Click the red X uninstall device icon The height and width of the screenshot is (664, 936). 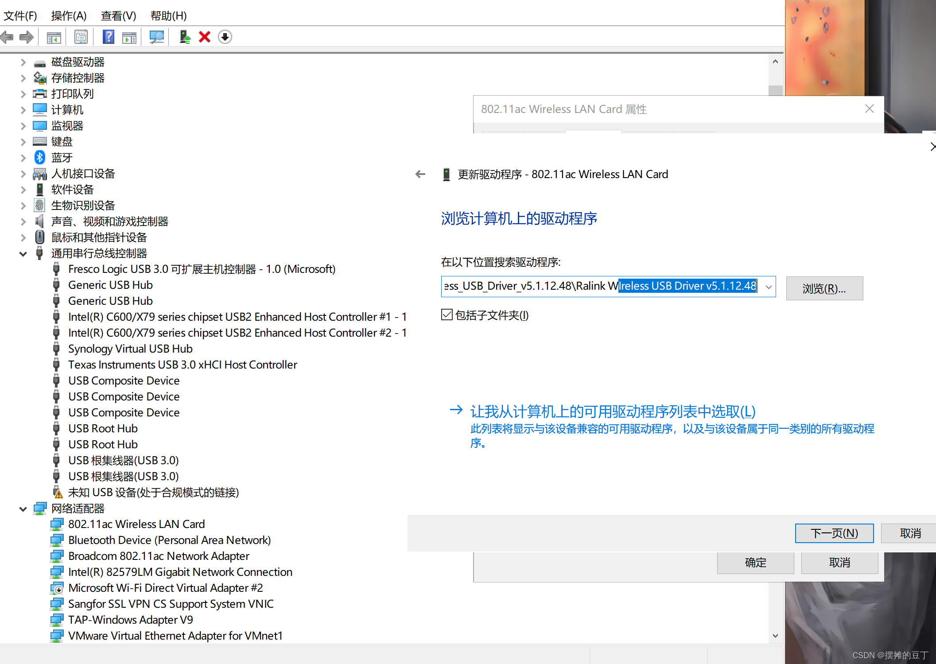click(204, 37)
